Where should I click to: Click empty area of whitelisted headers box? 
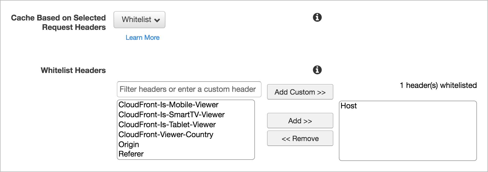point(408,135)
